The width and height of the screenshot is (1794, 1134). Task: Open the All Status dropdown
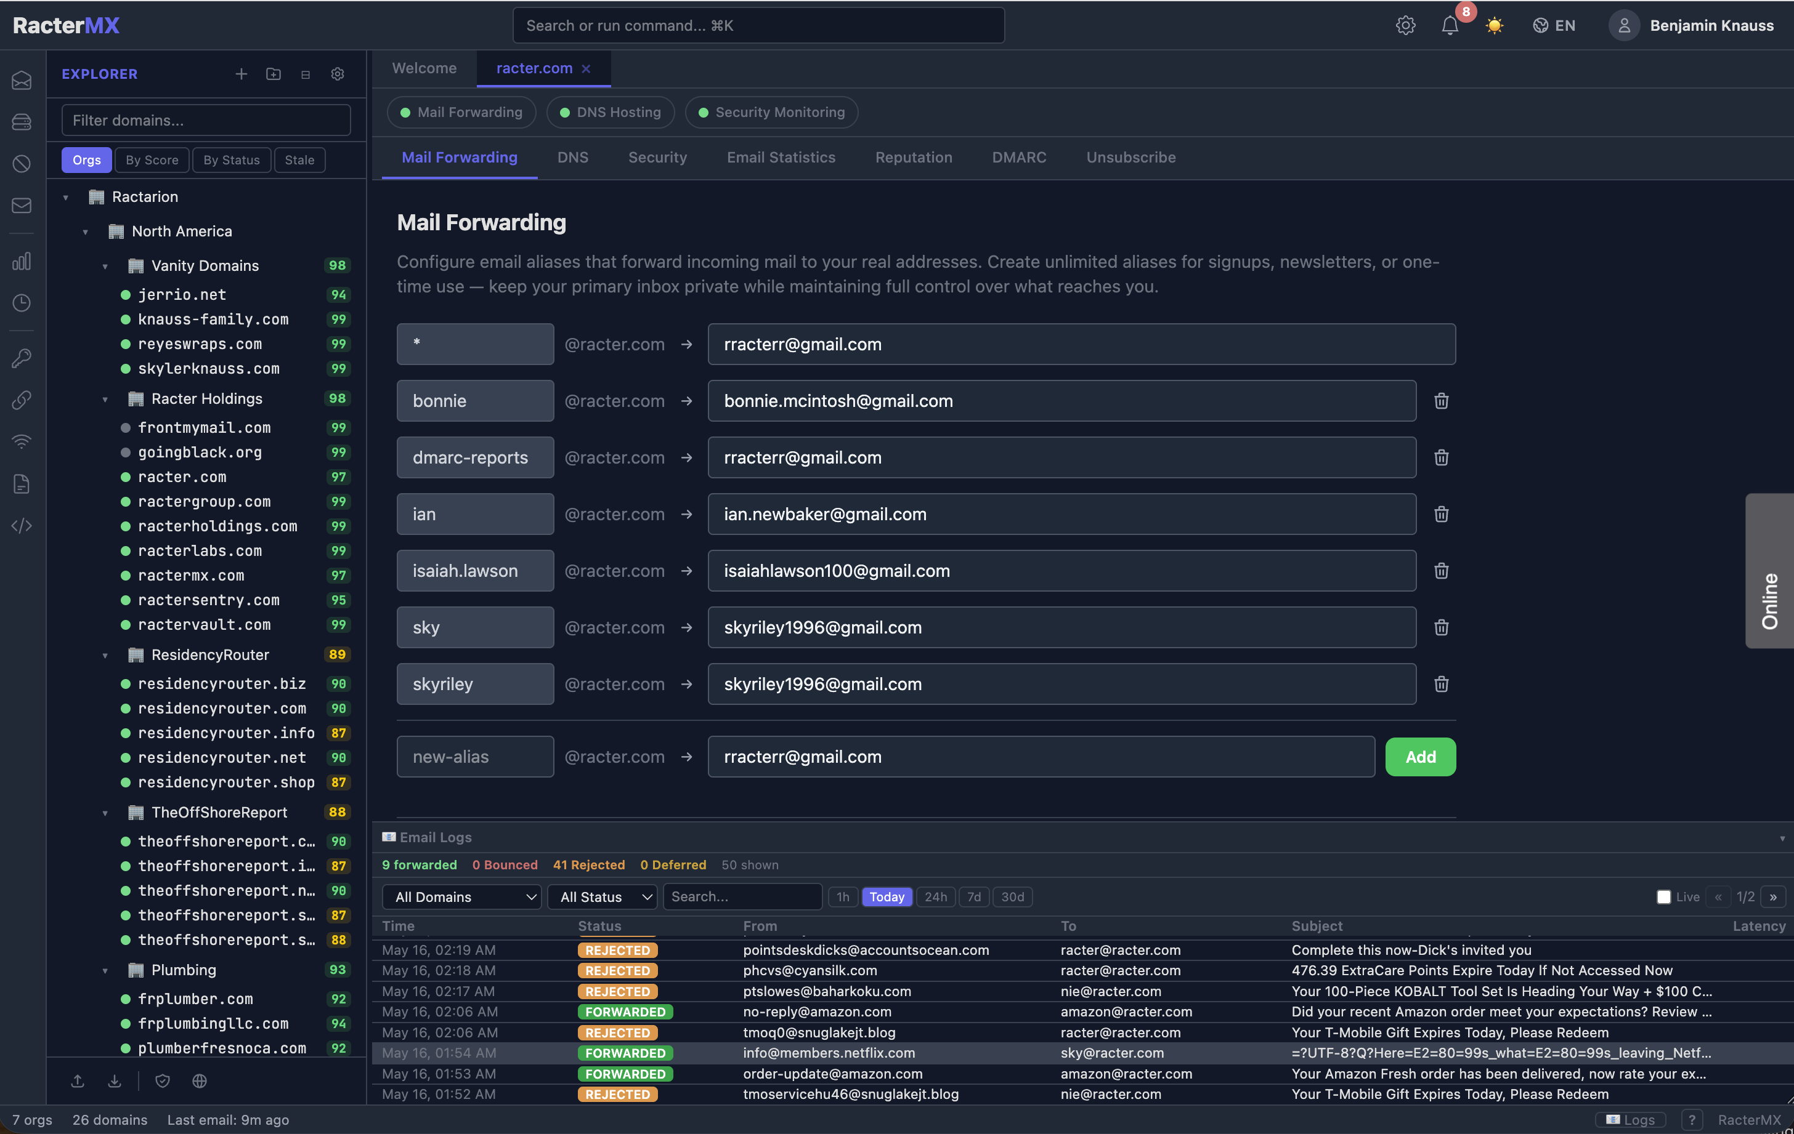pos(602,896)
